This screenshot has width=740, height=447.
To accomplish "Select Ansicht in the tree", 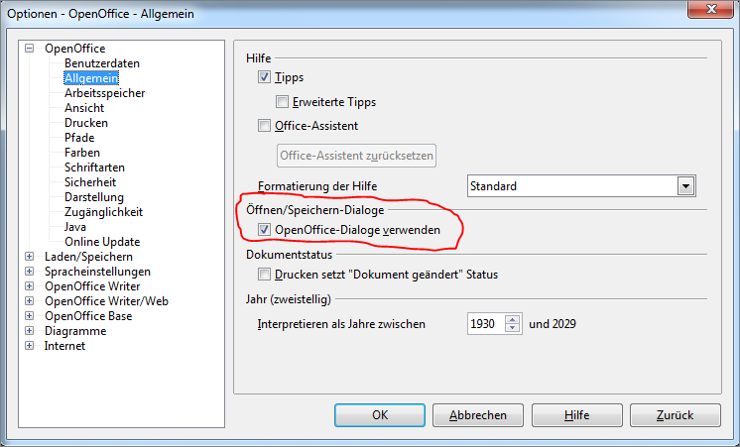I will pyautogui.click(x=84, y=108).
